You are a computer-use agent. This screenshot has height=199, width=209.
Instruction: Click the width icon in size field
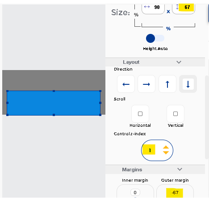click(147, 7)
